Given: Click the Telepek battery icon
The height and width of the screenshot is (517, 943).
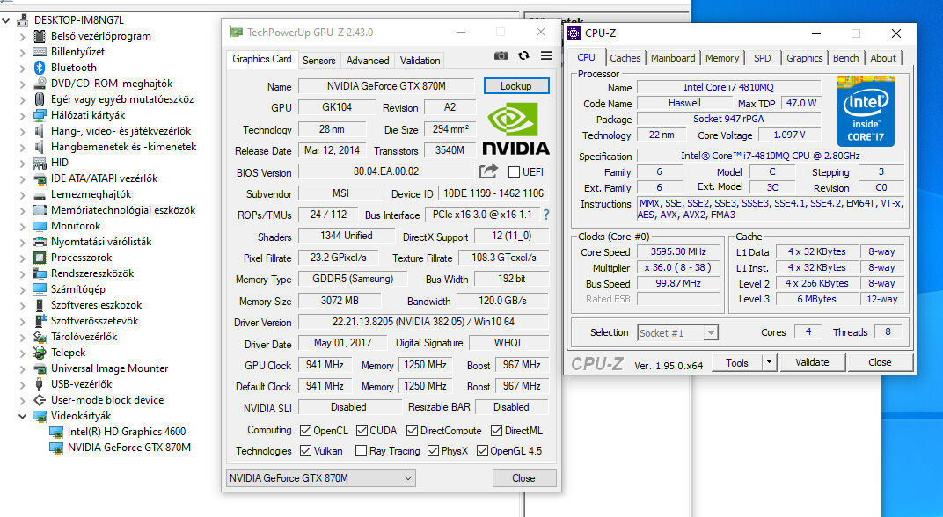Looking at the screenshot, I should (40, 353).
